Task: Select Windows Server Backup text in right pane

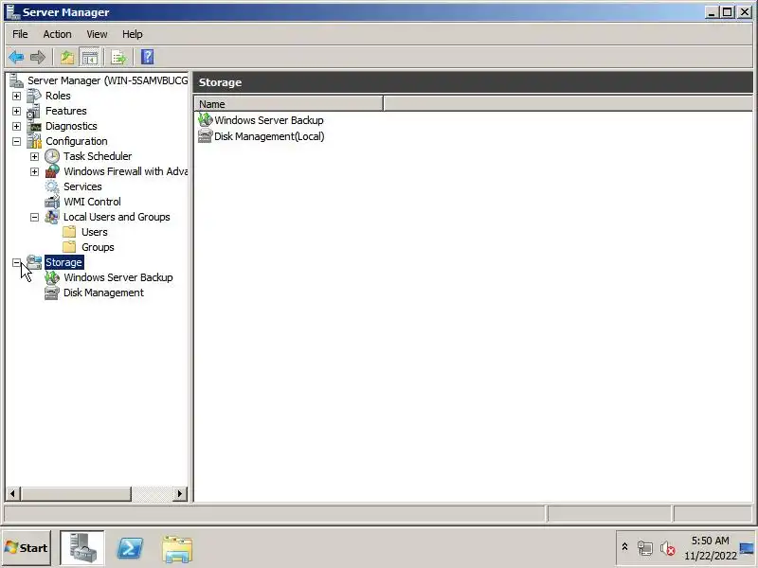Action: (x=269, y=120)
